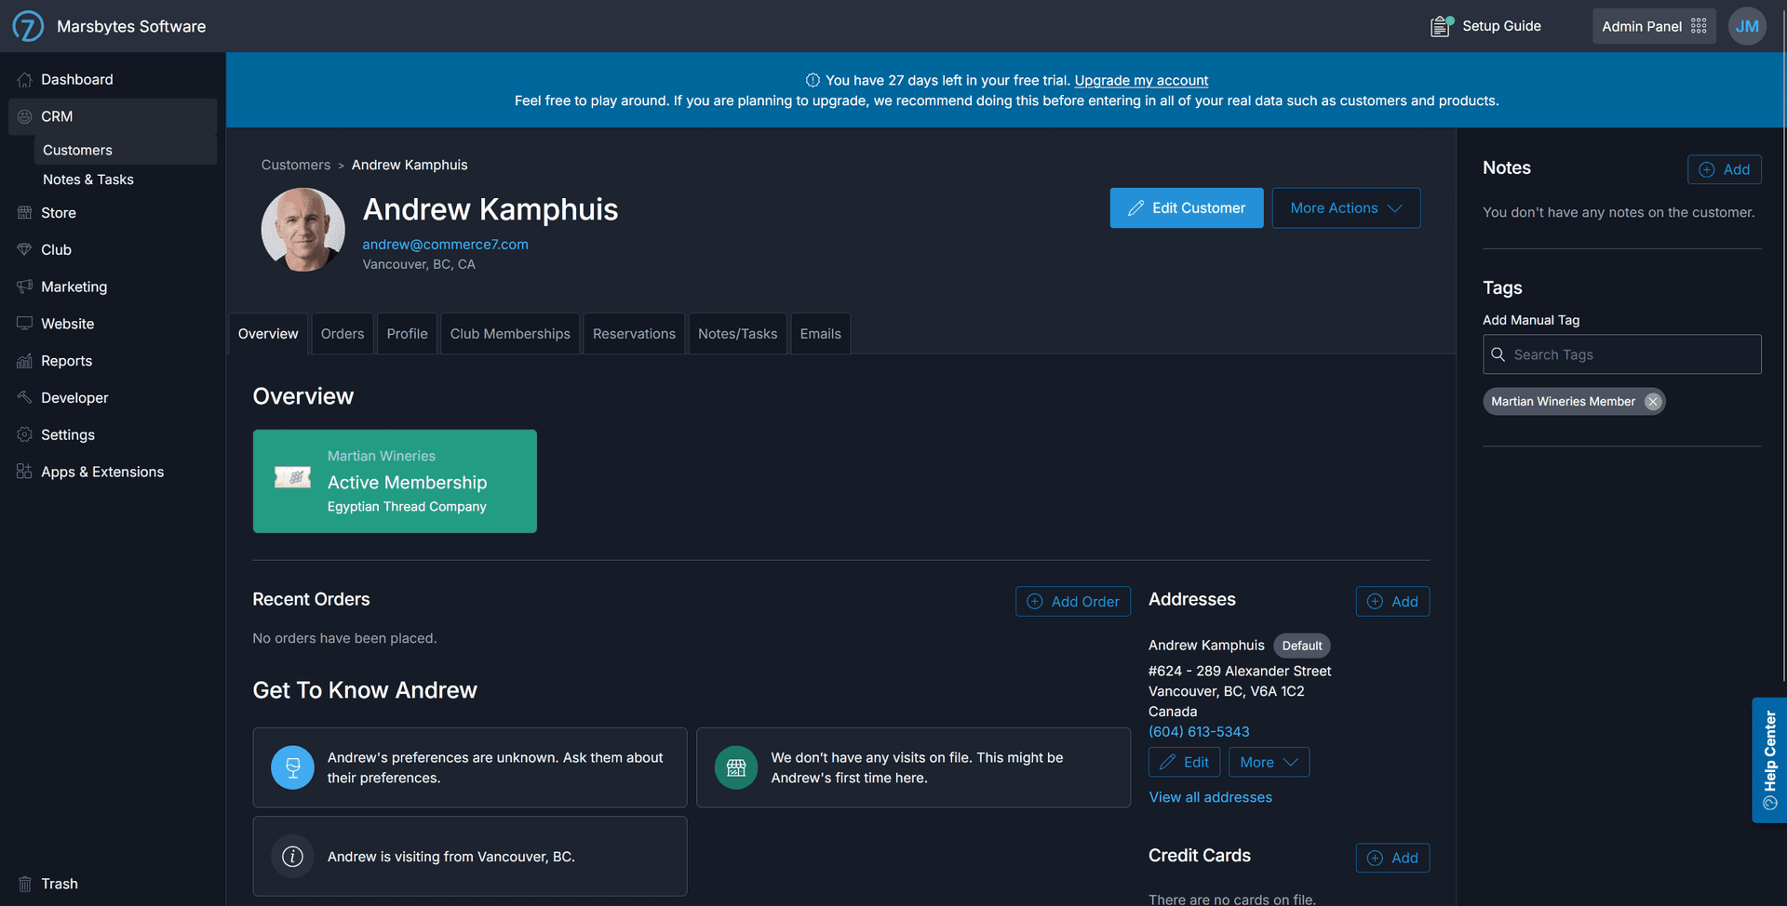1787x906 pixels.
Task: Open the Admin Panel switcher
Action: pyautogui.click(x=1653, y=25)
